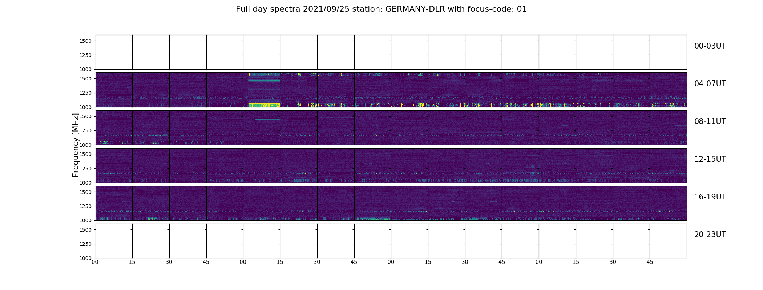Select the '12-15UT' row label
Image resolution: width=763 pixels, height=290 pixels.
pyautogui.click(x=710, y=159)
